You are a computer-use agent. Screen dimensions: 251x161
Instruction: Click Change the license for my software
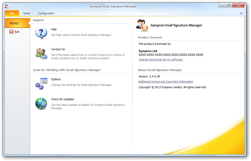click(x=161, y=59)
